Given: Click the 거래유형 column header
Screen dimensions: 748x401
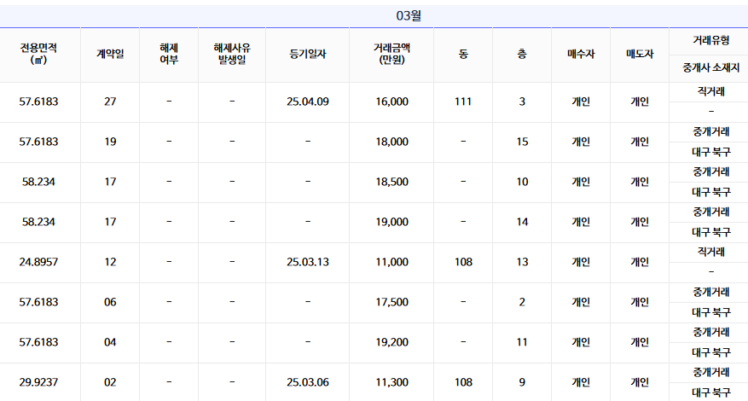Looking at the screenshot, I should pyautogui.click(x=710, y=41).
